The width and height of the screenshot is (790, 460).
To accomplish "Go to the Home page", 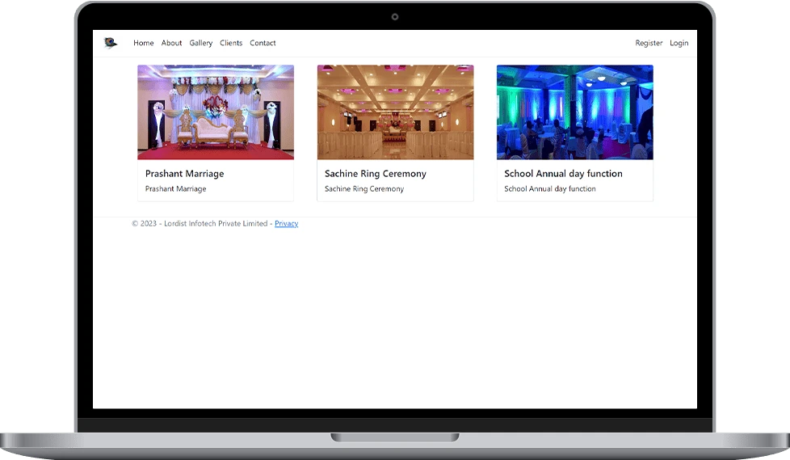I will [x=143, y=43].
